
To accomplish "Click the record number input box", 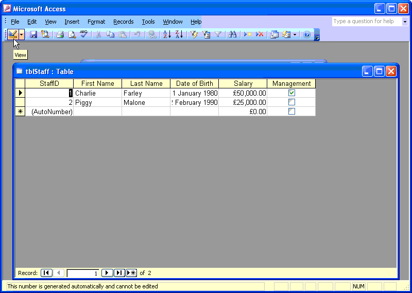I will (x=83, y=273).
